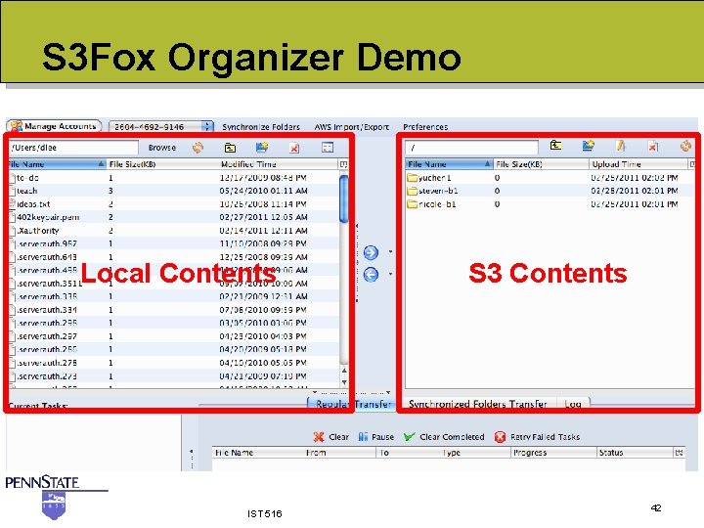The width and height of the screenshot is (704, 528).
Task: Click the local view options icon
Action: 328,148
